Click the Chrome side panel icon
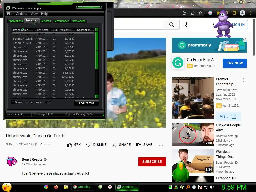 (234, 13)
